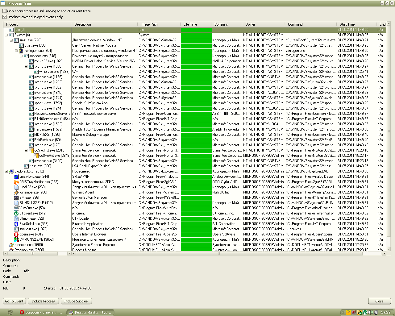The width and height of the screenshot is (395, 316).
Task: Close the Process Tree dialog via Close button
Action: tap(380, 301)
